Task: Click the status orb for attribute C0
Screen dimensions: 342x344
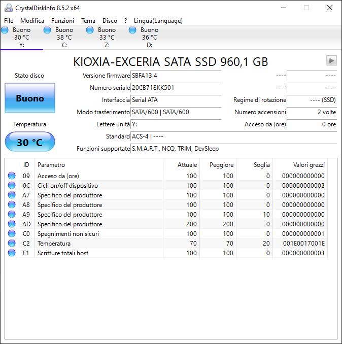Action: (12, 233)
